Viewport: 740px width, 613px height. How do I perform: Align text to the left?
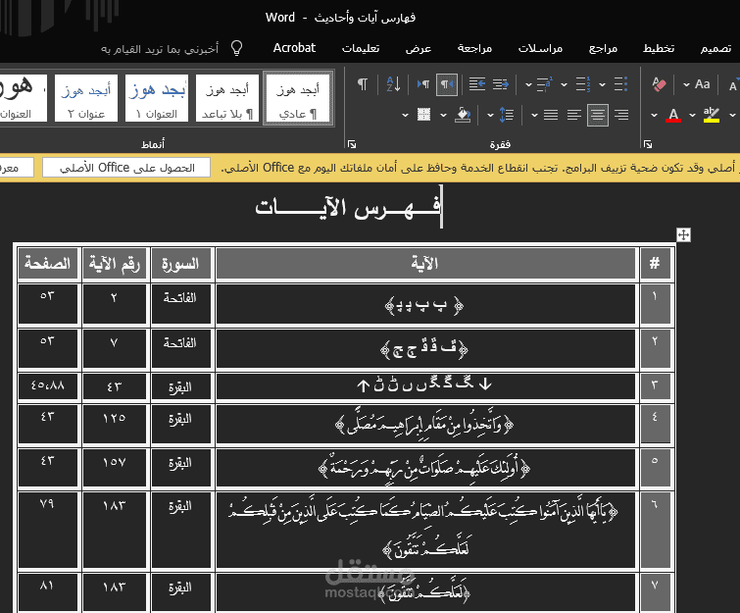click(574, 115)
